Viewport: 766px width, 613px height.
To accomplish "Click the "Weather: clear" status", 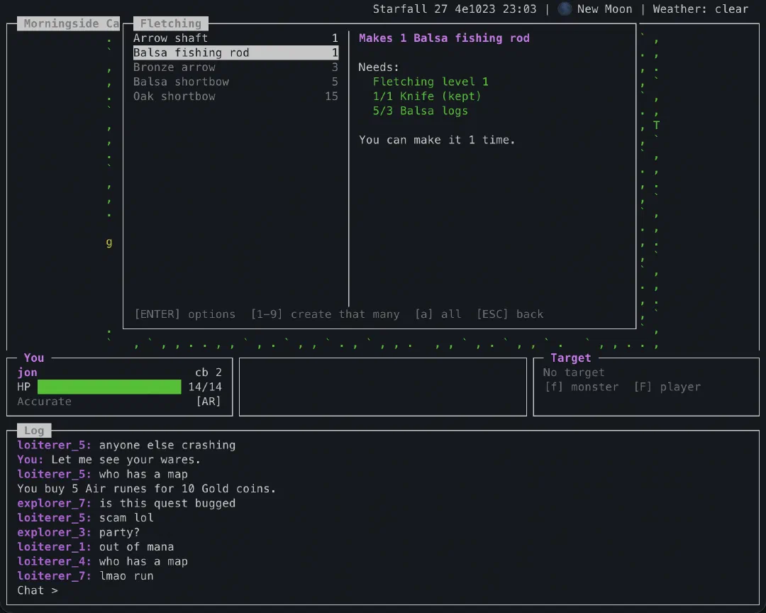I will (x=701, y=9).
